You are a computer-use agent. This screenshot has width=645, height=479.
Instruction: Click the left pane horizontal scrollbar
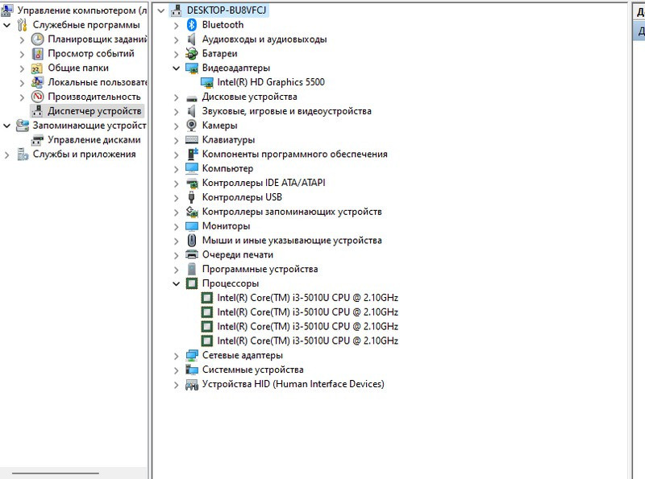(x=56, y=473)
